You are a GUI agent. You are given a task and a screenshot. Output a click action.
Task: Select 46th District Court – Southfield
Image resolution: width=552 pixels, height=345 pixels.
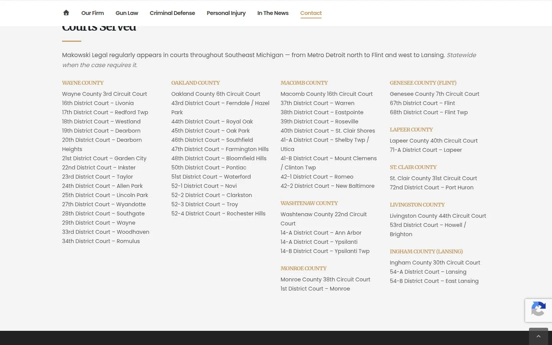click(212, 140)
